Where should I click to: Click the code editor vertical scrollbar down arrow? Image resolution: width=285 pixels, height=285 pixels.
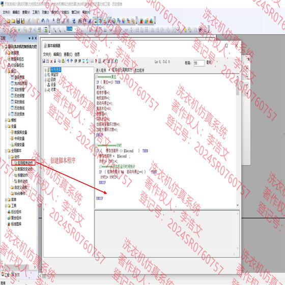point(237,205)
